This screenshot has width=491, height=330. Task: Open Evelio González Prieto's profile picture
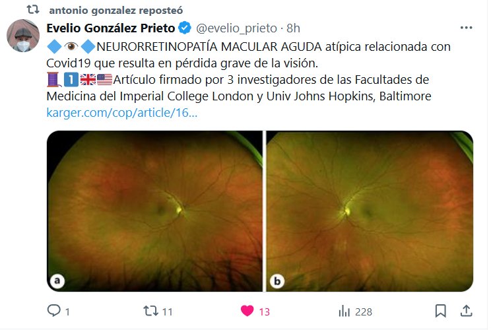click(23, 36)
